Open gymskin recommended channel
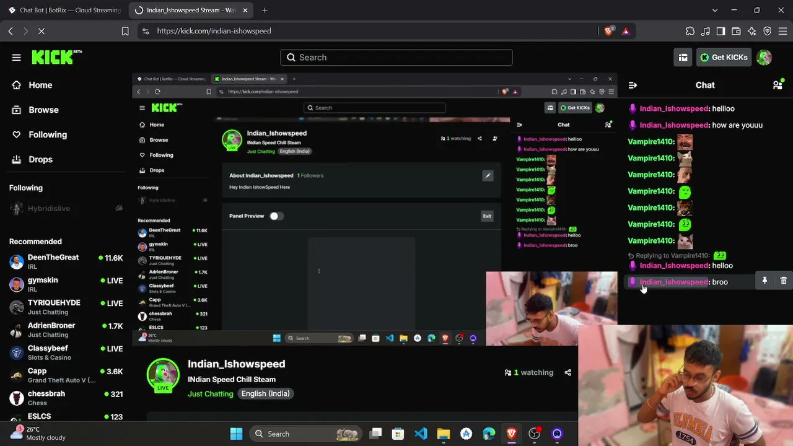 (x=66, y=284)
